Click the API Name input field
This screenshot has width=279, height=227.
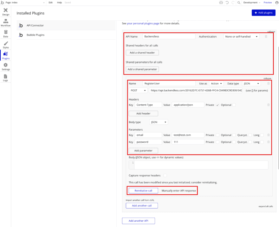(x=169, y=36)
